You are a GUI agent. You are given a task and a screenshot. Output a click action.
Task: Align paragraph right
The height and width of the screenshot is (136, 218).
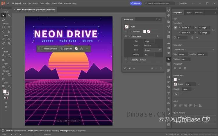click(x=185, y=68)
